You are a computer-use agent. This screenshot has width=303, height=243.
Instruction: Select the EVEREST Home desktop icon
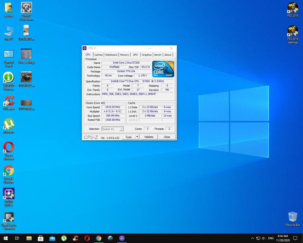(x=8, y=78)
